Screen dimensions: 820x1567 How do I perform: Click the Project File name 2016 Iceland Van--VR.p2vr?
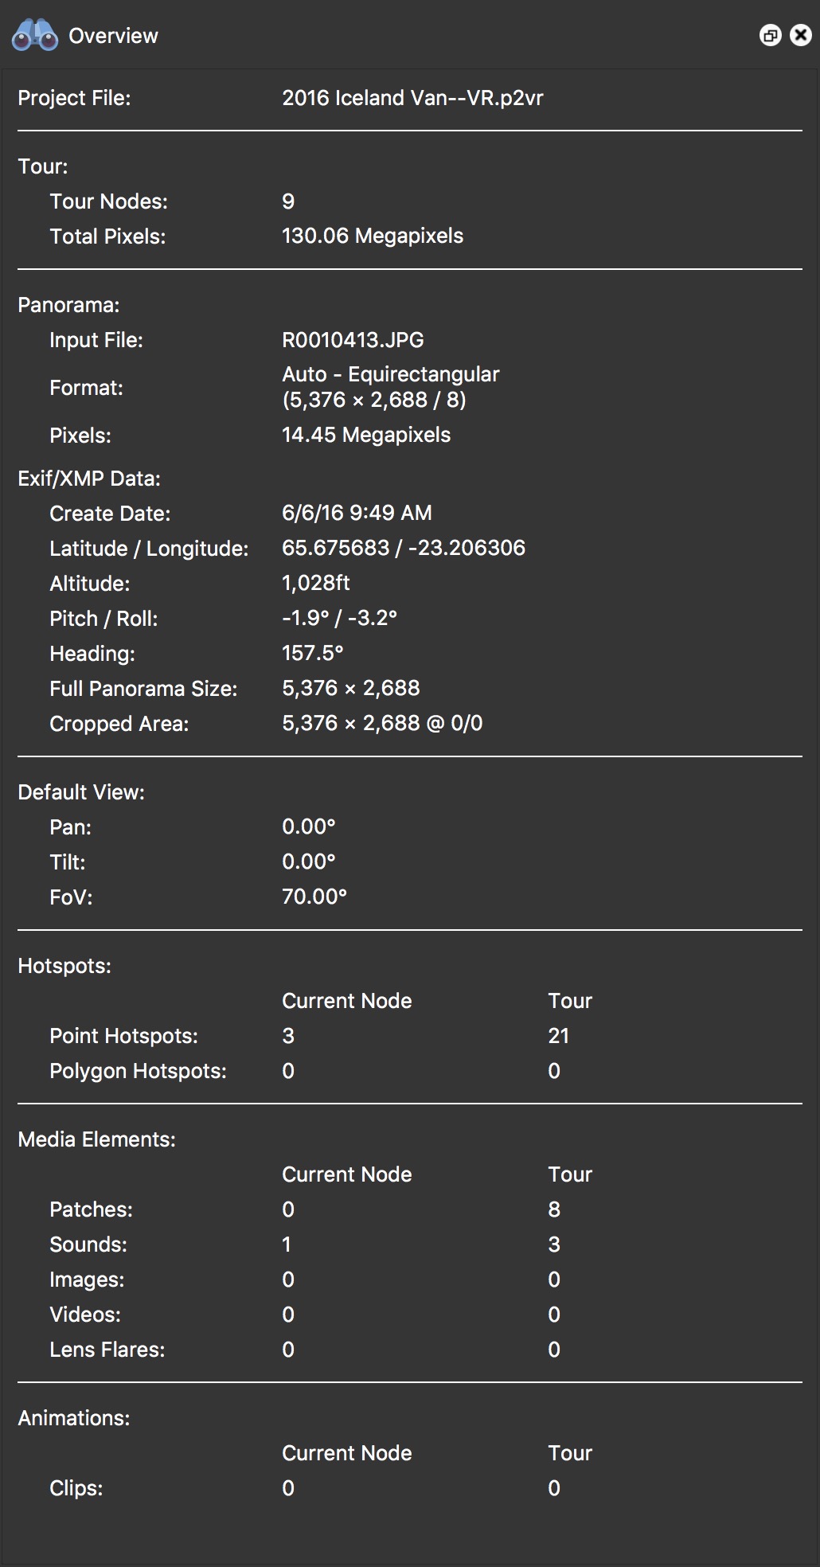(x=412, y=98)
